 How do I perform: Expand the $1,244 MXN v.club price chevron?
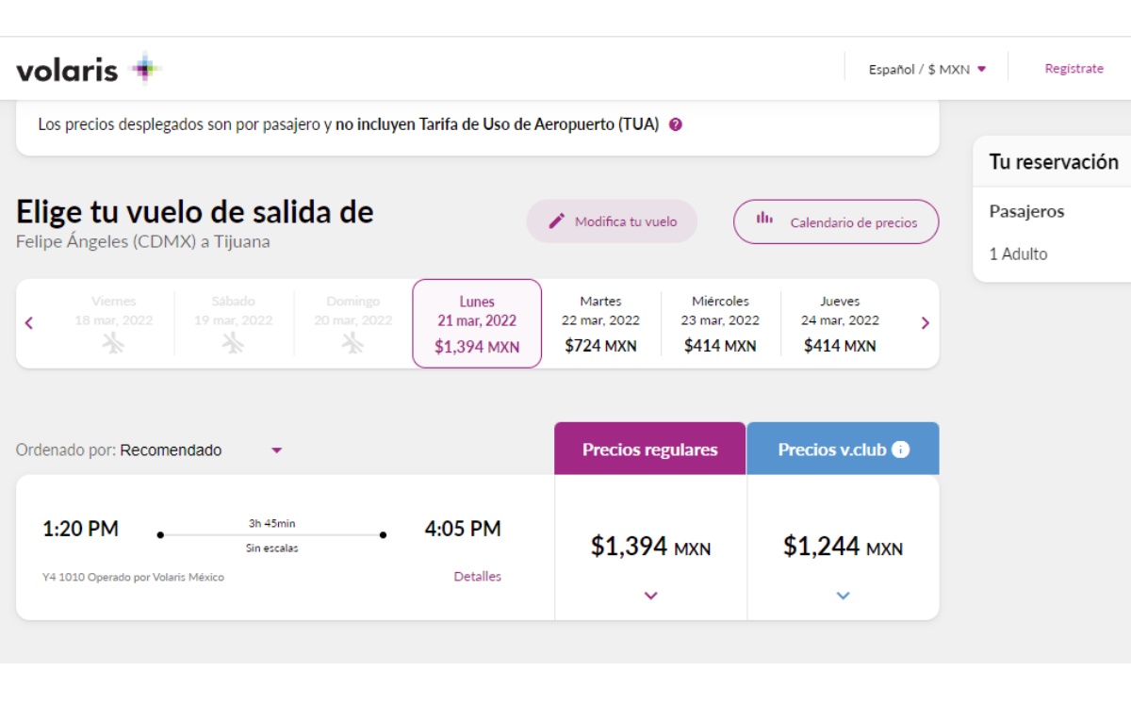click(843, 596)
